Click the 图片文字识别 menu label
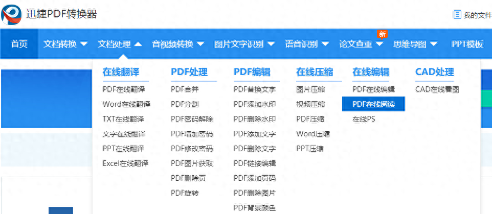This screenshot has height=214, width=492. [239, 44]
